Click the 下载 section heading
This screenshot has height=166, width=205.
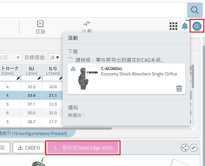73,52
